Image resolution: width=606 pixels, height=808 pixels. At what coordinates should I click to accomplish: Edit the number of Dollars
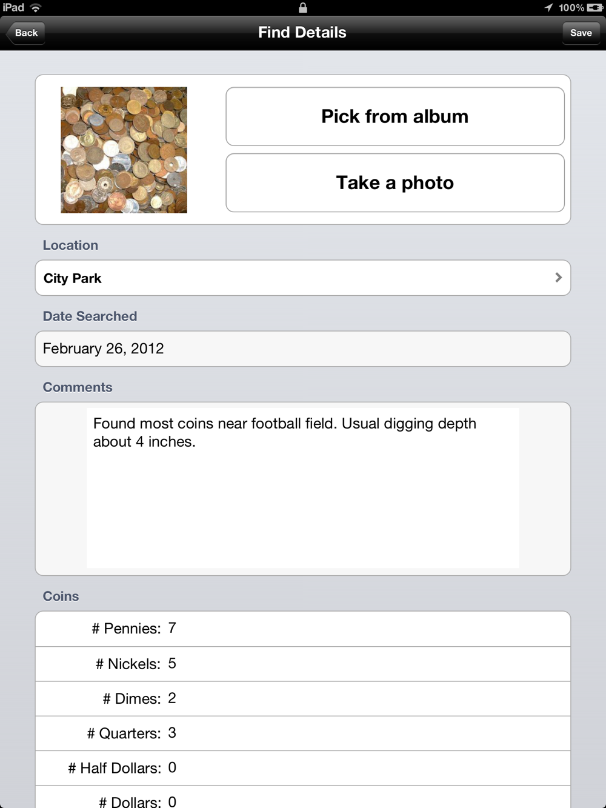point(303,797)
